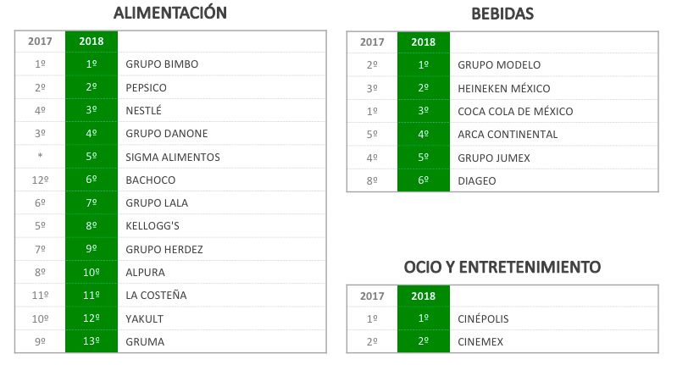Click the ALIMENTACIÓN section title
Viewport: 677px width, 365px height.
(x=170, y=13)
